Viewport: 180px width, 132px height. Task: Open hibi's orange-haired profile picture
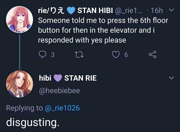coord(20,84)
